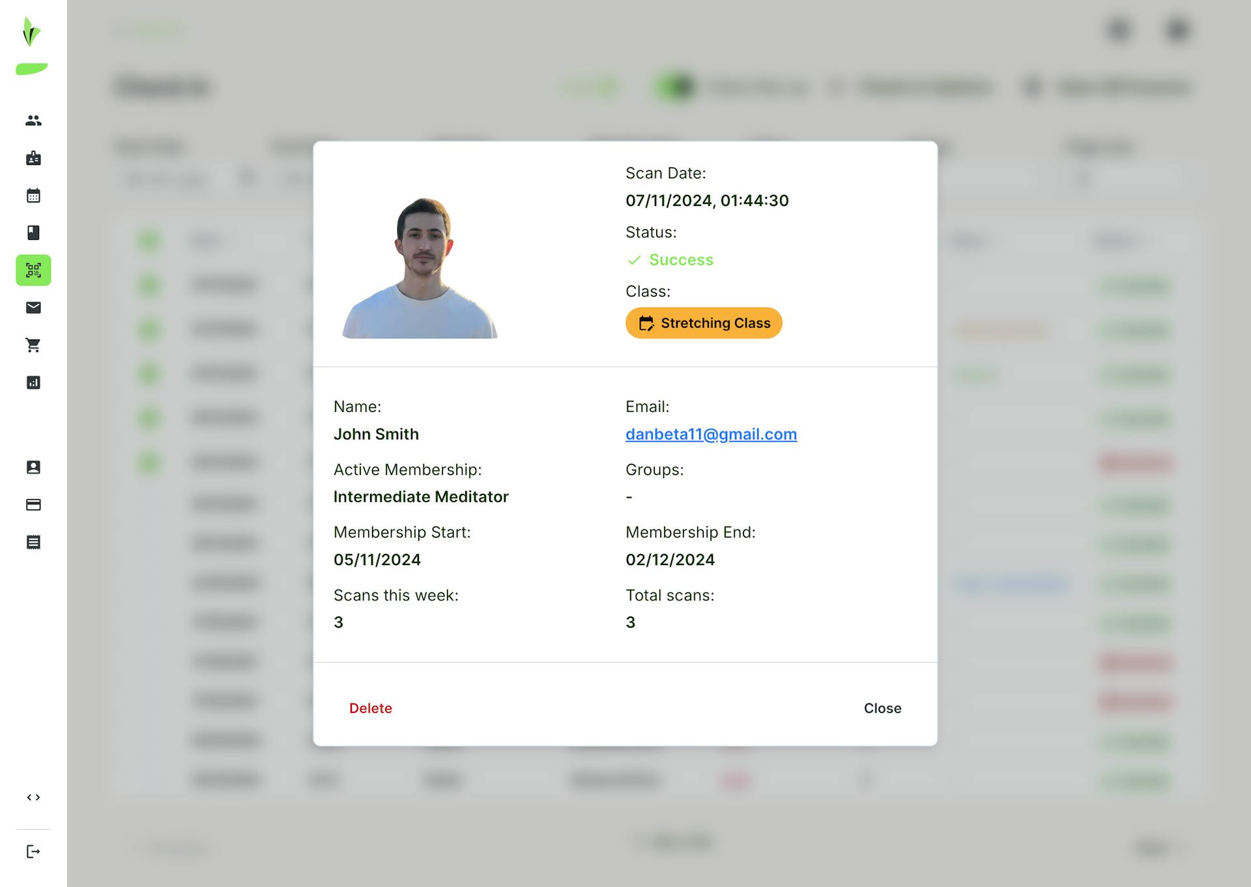Open the Shop via the cart icon
Viewport: 1251px width, 887px height.
(x=33, y=345)
